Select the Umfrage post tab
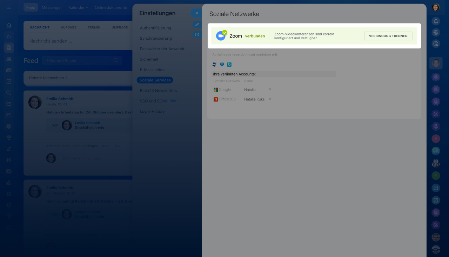 point(120,27)
